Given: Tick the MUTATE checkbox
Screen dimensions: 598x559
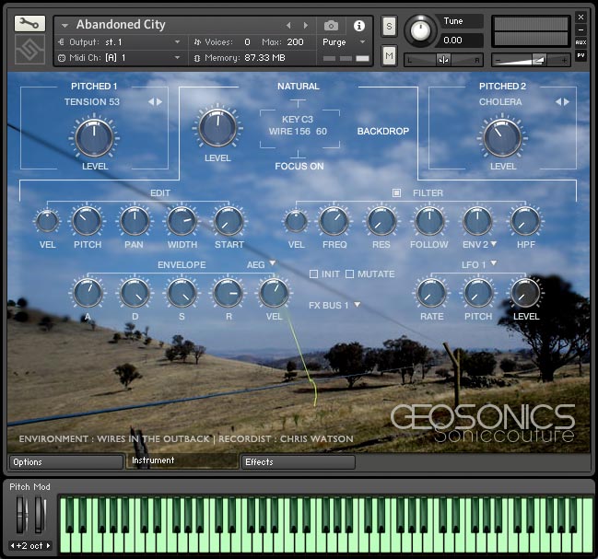Looking at the screenshot, I should 349,274.
